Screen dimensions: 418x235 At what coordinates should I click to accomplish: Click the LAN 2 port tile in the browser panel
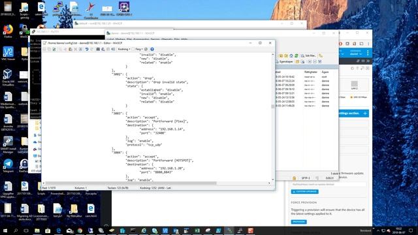tap(354, 86)
